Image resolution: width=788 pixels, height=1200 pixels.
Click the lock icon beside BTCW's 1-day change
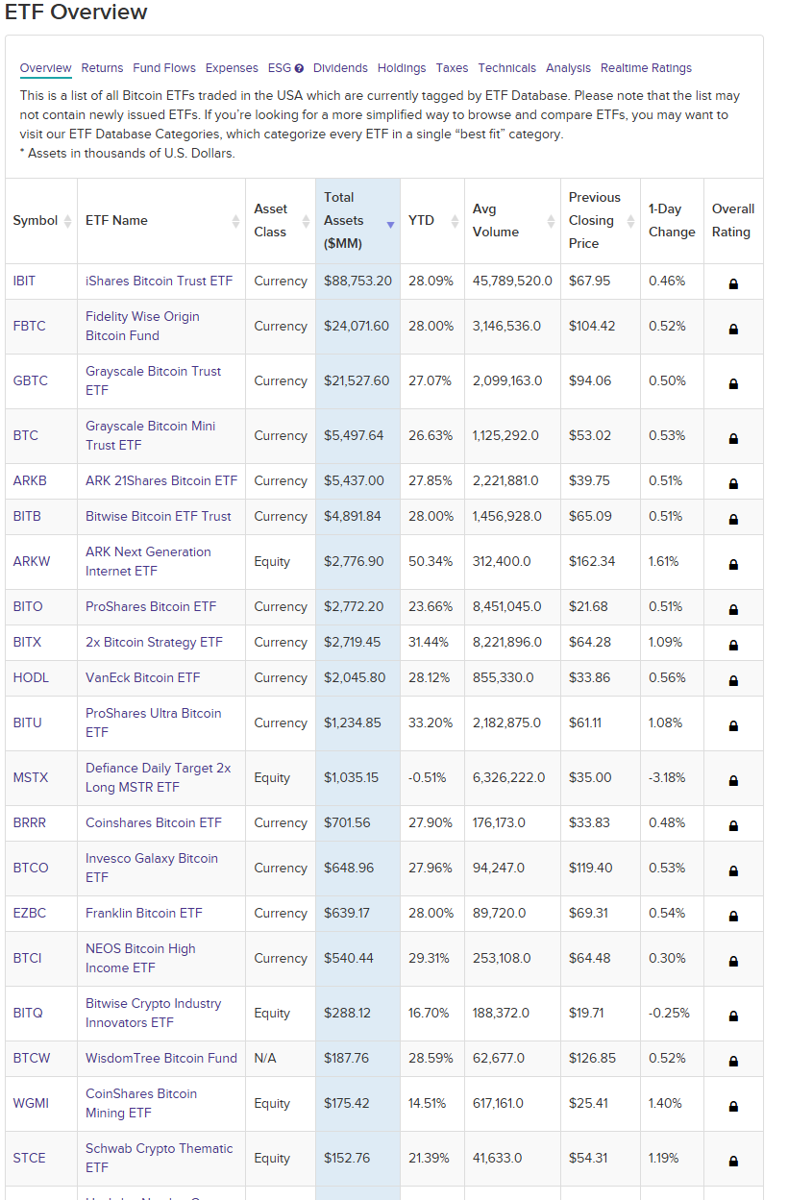[x=733, y=1061]
